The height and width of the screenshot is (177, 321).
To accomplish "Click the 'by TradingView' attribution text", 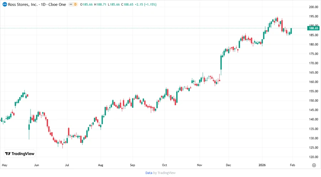I will tap(164, 173).
